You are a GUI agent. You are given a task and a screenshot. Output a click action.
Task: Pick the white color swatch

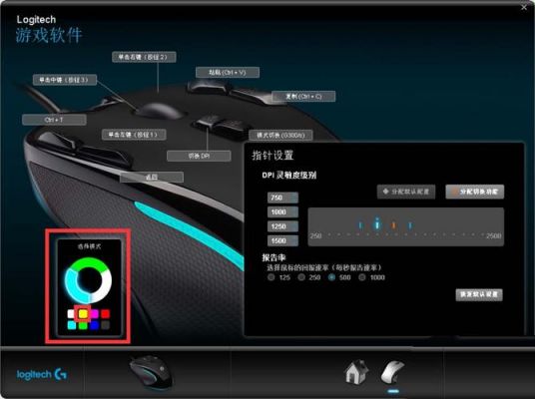coord(71,314)
